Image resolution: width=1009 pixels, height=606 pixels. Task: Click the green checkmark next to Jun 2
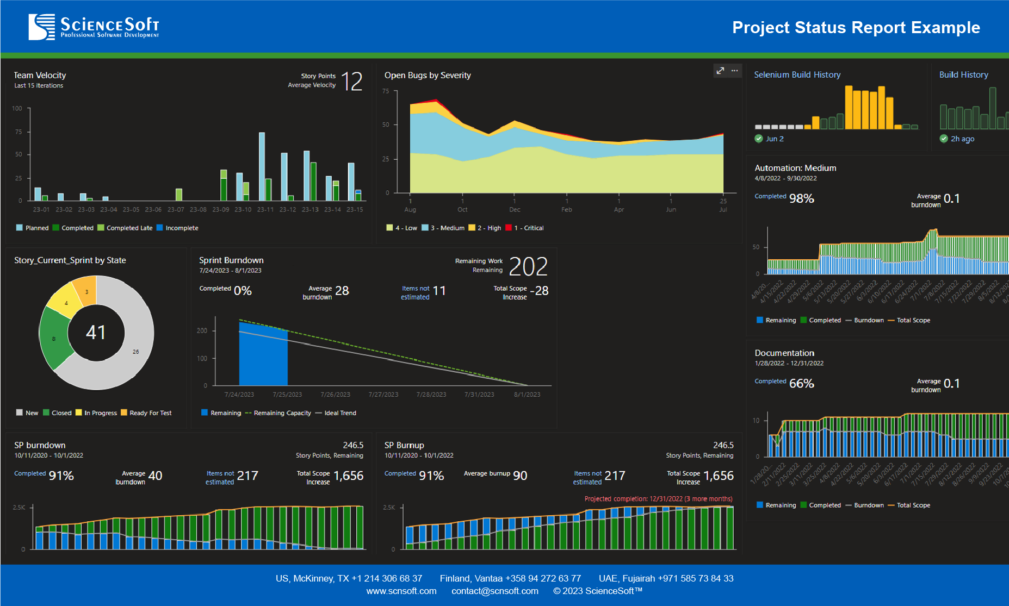pos(759,139)
